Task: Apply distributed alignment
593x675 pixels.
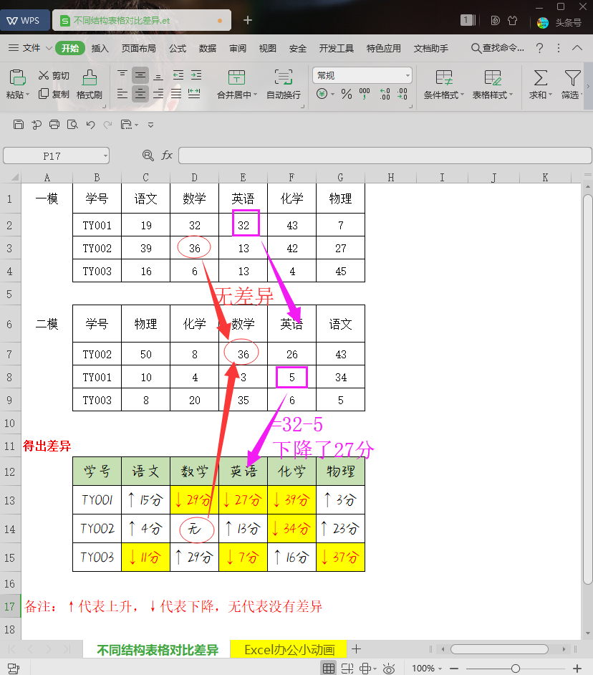Action: (x=194, y=93)
